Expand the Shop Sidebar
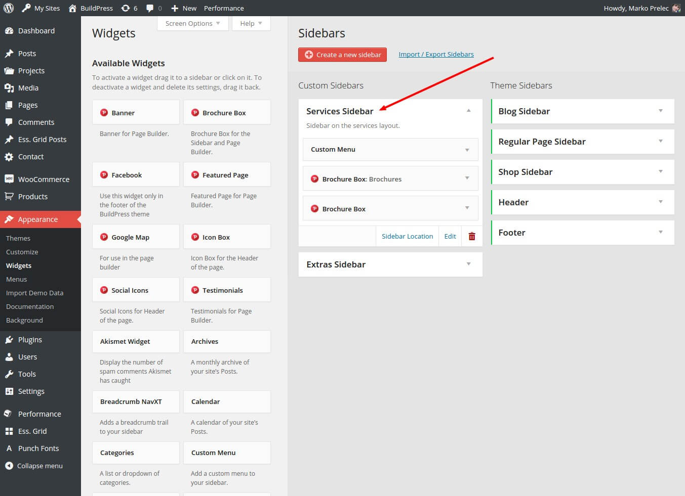The image size is (685, 496). [661, 171]
